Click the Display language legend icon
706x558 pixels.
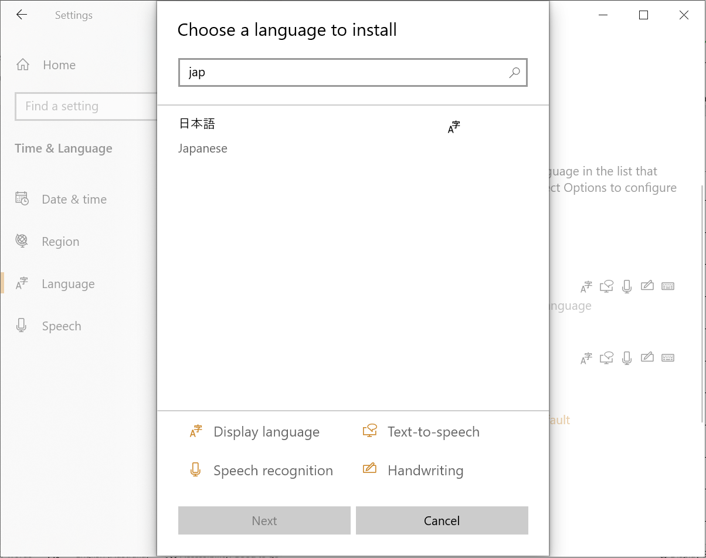click(195, 431)
